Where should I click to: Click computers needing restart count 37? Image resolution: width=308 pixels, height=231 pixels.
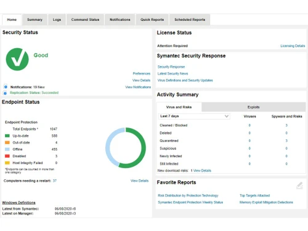tap(55, 180)
